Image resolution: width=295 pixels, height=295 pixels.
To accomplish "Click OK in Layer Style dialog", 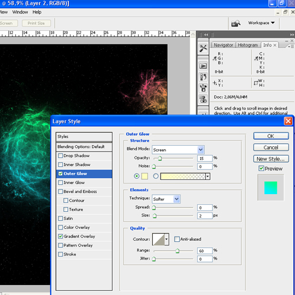I will [x=271, y=136].
